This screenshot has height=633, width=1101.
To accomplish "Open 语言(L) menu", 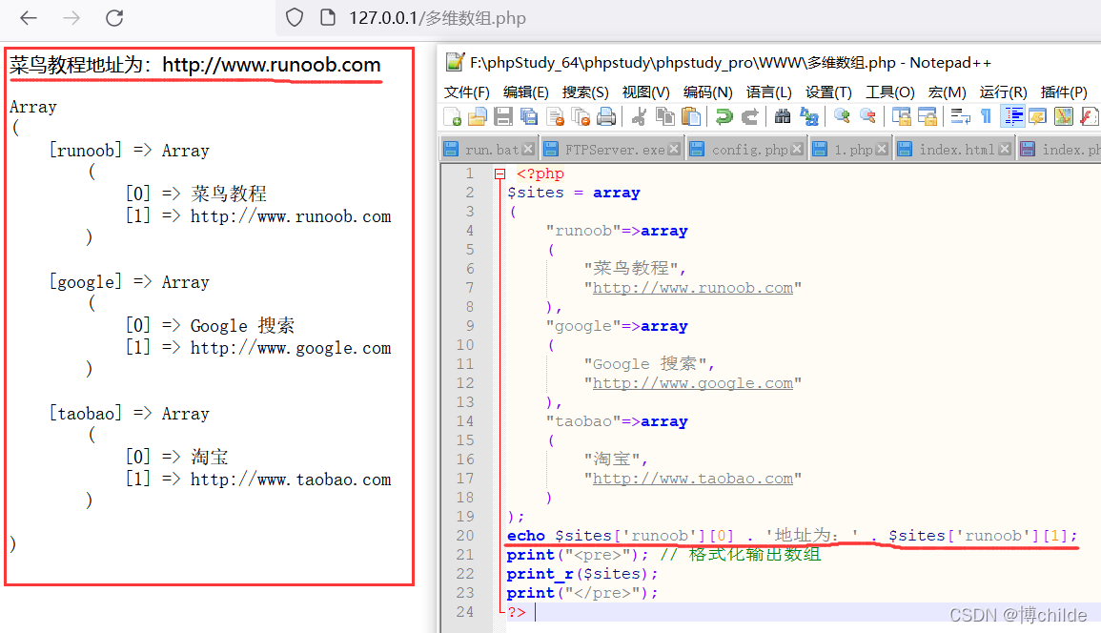I will pyautogui.click(x=769, y=92).
